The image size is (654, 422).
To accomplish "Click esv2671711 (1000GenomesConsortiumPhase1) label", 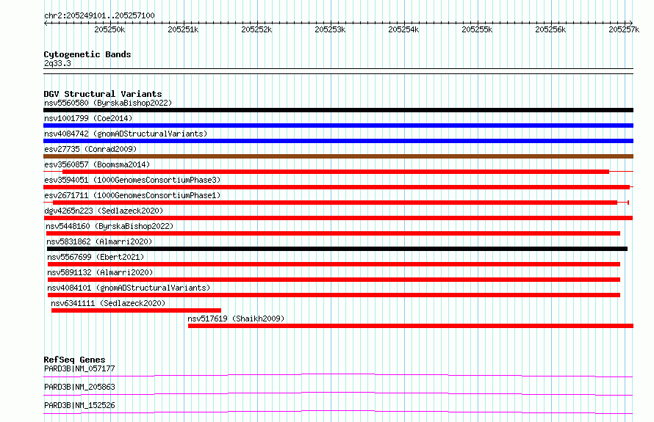I will pyautogui.click(x=132, y=195).
